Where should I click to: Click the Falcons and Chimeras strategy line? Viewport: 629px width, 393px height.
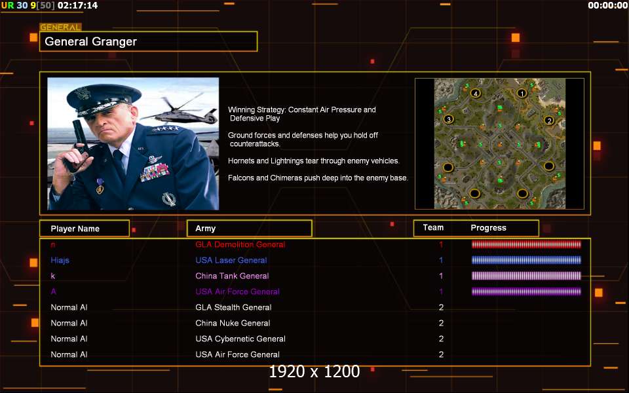(318, 178)
